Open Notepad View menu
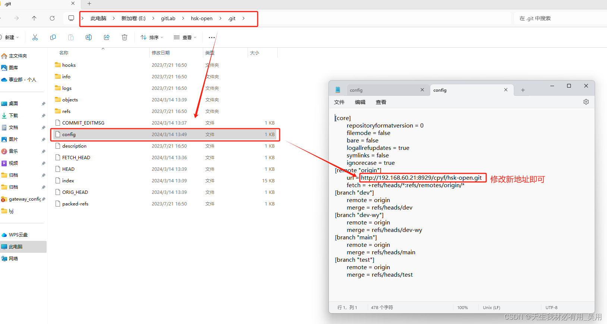The width and height of the screenshot is (607, 324). [381, 102]
